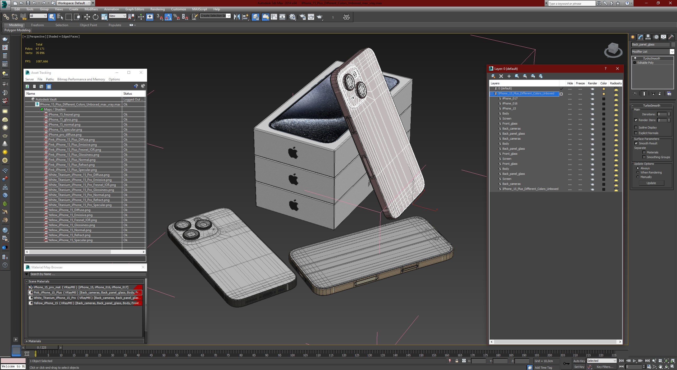The width and height of the screenshot is (677, 370).
Task: Open the reference coordinate View dropdown
Action: 117,16
